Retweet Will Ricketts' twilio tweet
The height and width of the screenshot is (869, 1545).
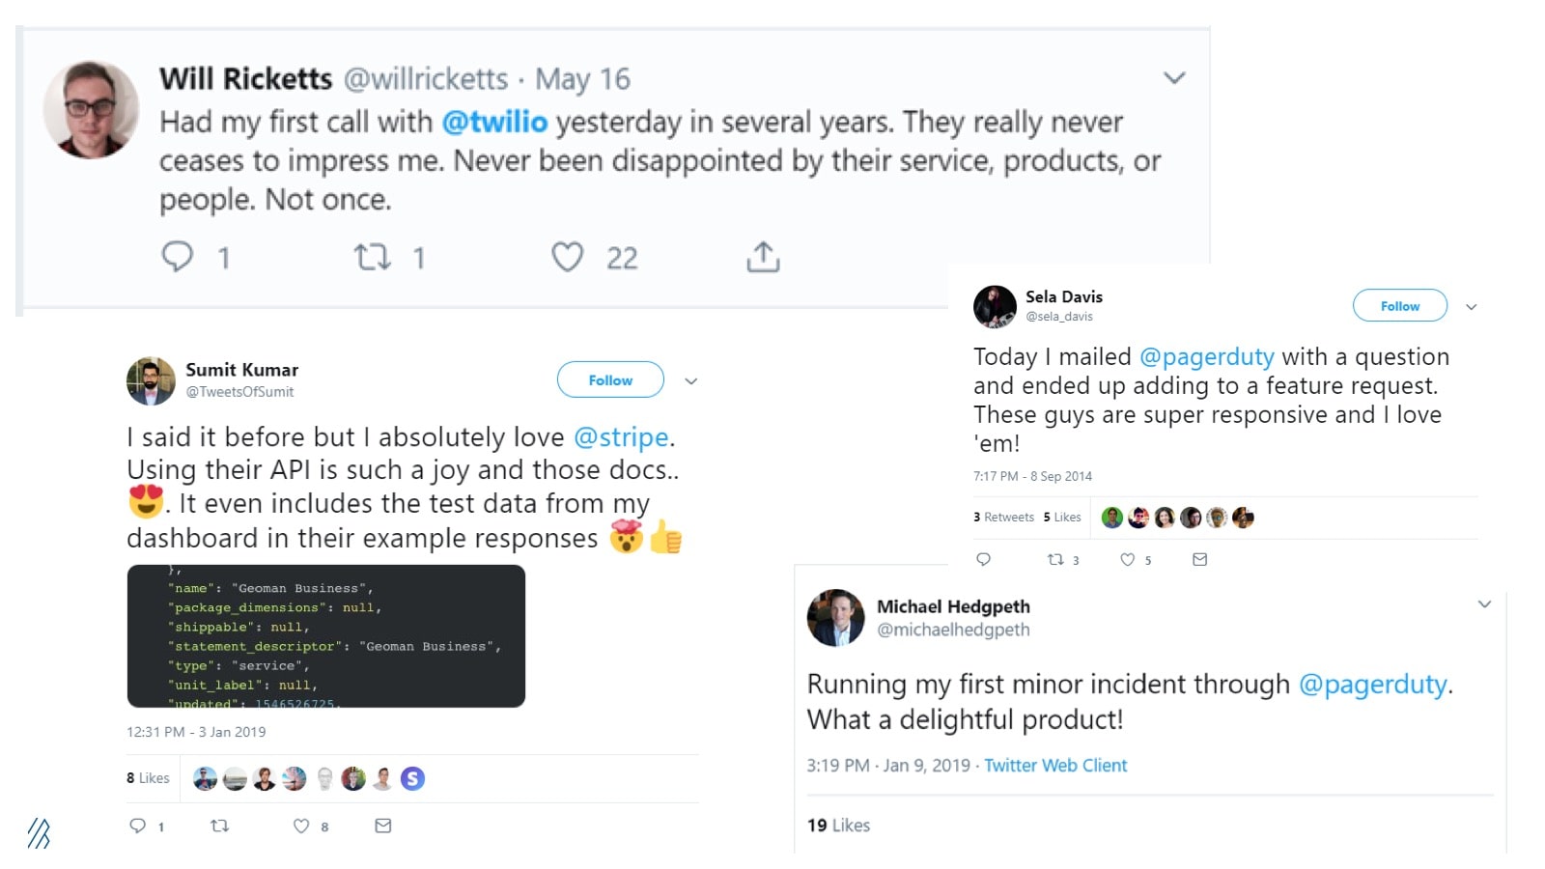372,256
